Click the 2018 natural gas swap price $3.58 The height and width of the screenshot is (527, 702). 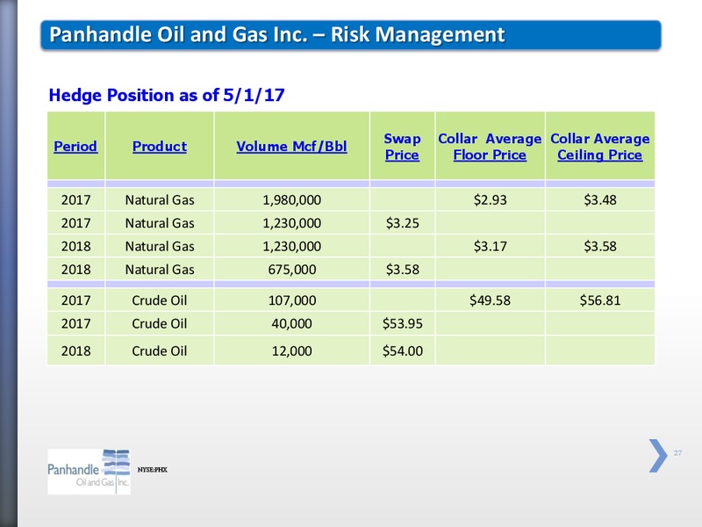coord(403,270)
